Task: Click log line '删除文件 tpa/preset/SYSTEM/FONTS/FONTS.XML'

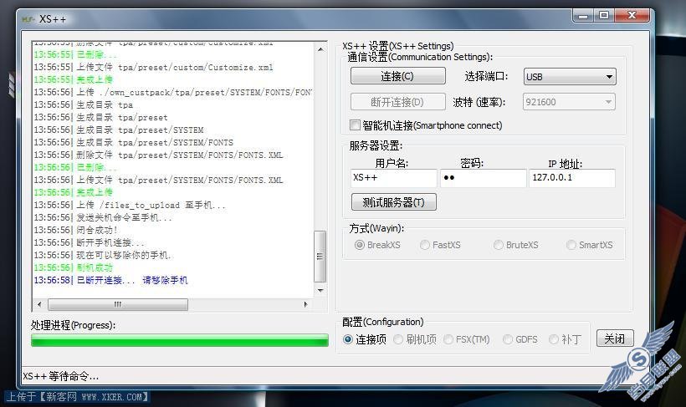Action: click(x=158, y=155)
